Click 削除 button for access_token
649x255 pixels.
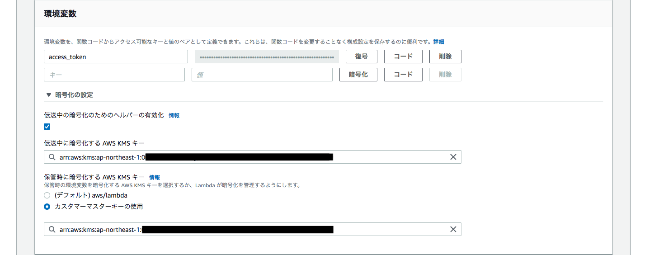point(445,57)
